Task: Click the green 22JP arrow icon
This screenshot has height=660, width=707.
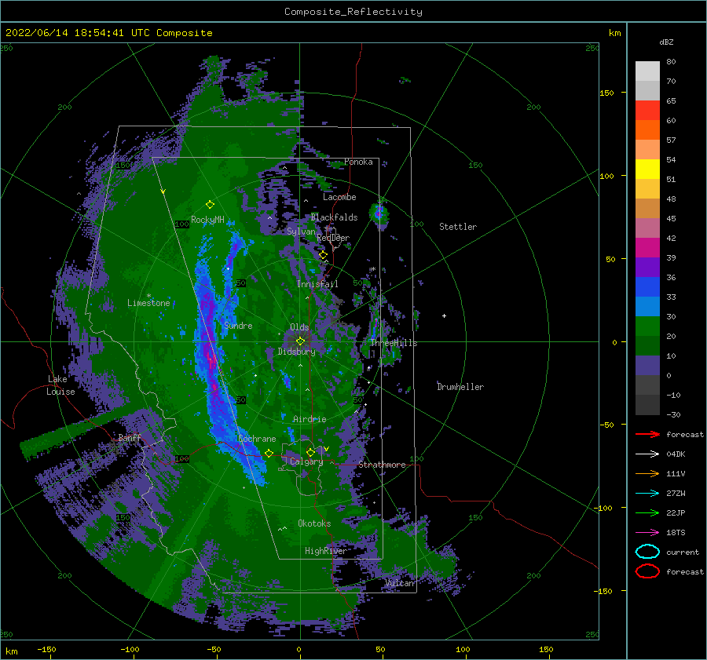Action: coord(647,512)
